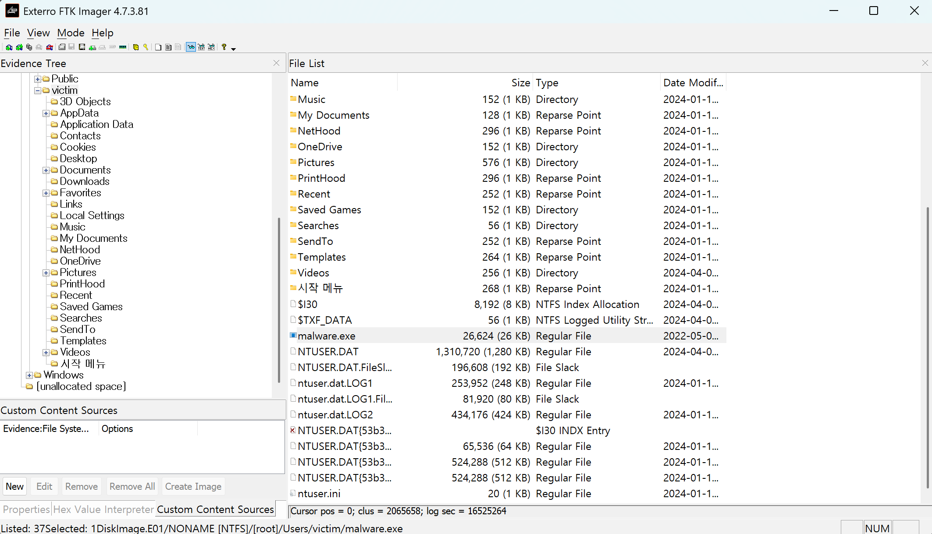Click the Create Disk Image toolbar icon

click(62, 47)
